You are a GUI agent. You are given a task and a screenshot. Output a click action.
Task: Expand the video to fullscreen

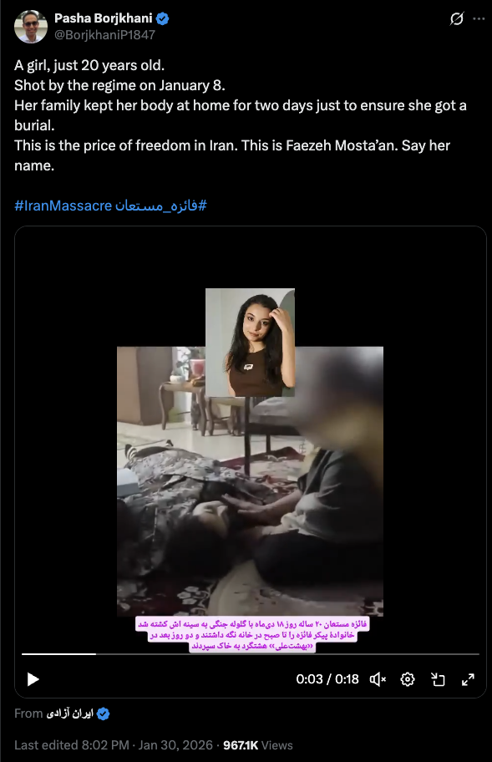click(x=468, y=679)
